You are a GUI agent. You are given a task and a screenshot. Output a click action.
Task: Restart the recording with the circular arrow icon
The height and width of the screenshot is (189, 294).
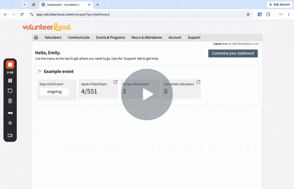(x=10, y=91)
